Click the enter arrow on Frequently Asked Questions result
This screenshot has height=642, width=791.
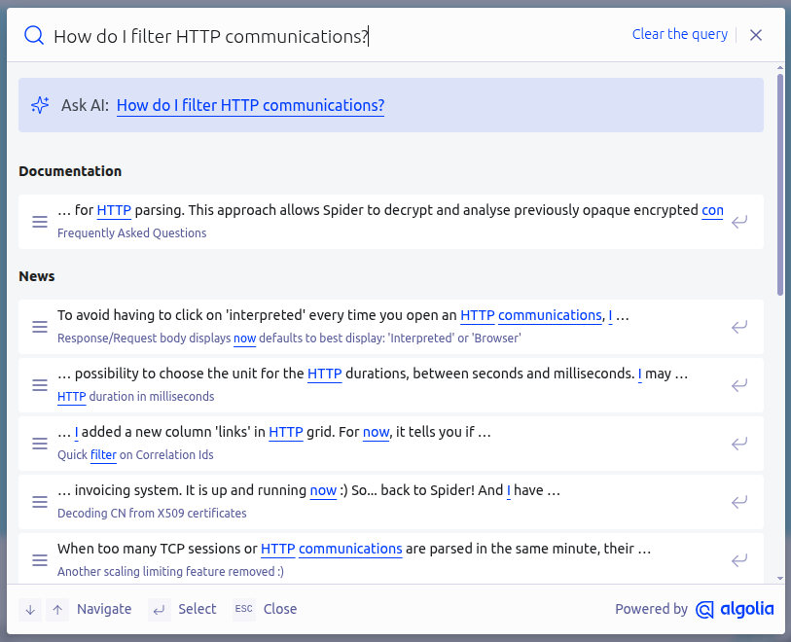[739, 222]
